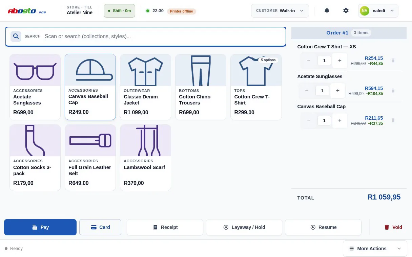Screen dimensions: 412x257
Task: Click the Pay button
Action: coord(40,227)
